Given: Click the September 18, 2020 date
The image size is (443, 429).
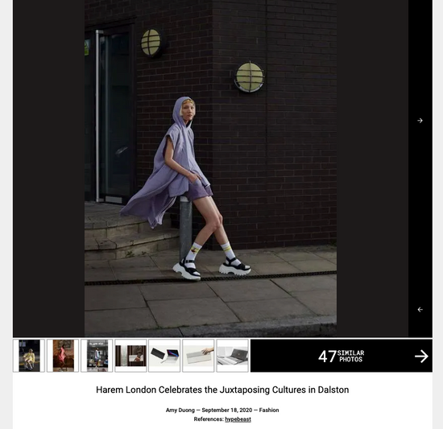Looking at the screenshot, I should [227, 410].
